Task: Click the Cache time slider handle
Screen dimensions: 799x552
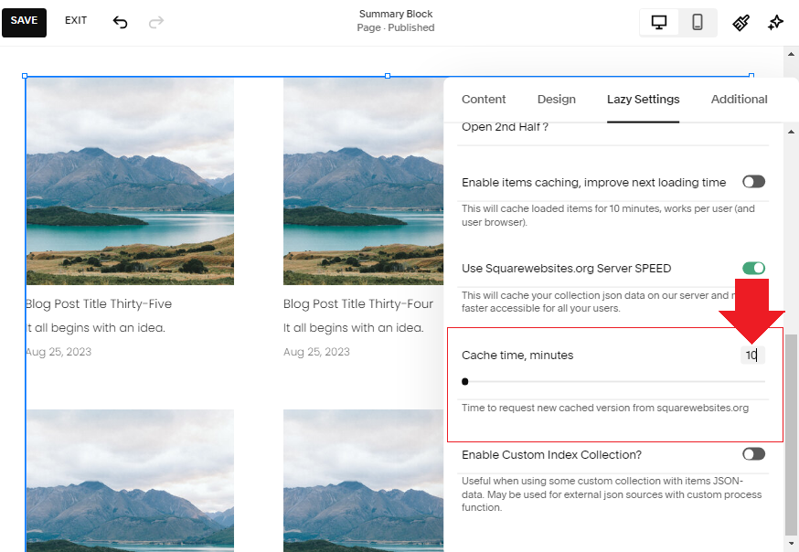Action: click(x=464, y=381)
